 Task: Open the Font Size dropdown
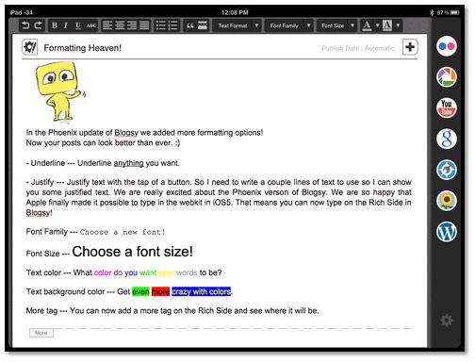(336, 25)
